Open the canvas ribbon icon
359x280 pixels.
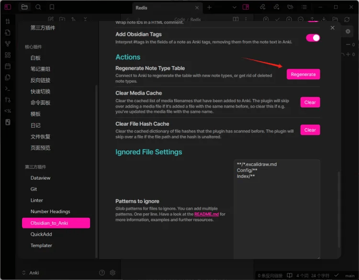click(x=8, y=55)
